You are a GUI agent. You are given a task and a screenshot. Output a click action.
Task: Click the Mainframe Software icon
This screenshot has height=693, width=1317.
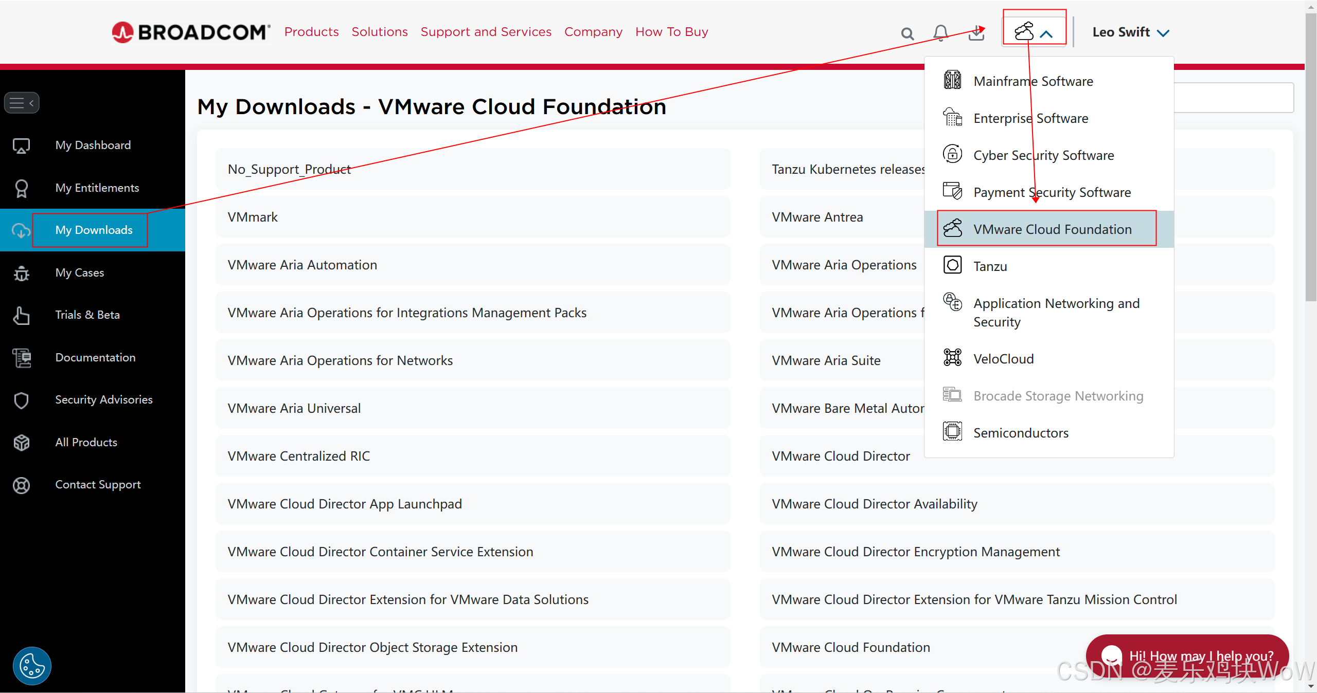(x=952, y=81)
